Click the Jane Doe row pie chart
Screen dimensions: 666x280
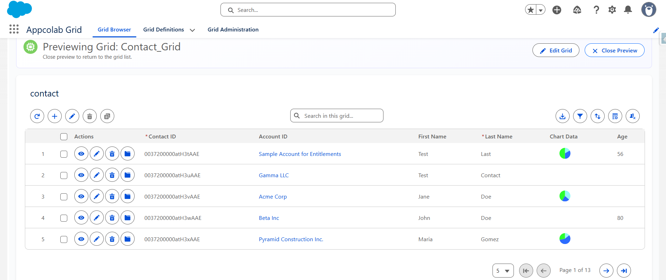[565, 196]
